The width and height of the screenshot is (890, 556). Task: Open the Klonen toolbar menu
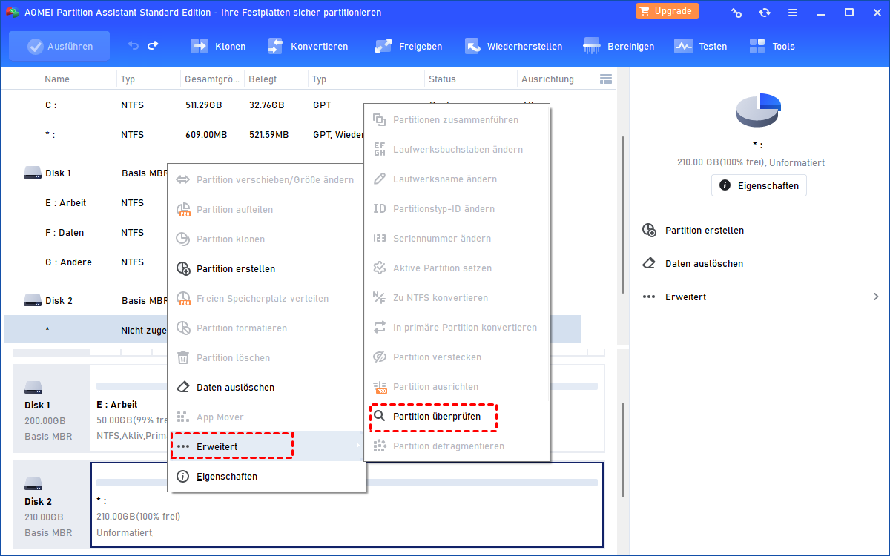(218, 46)
